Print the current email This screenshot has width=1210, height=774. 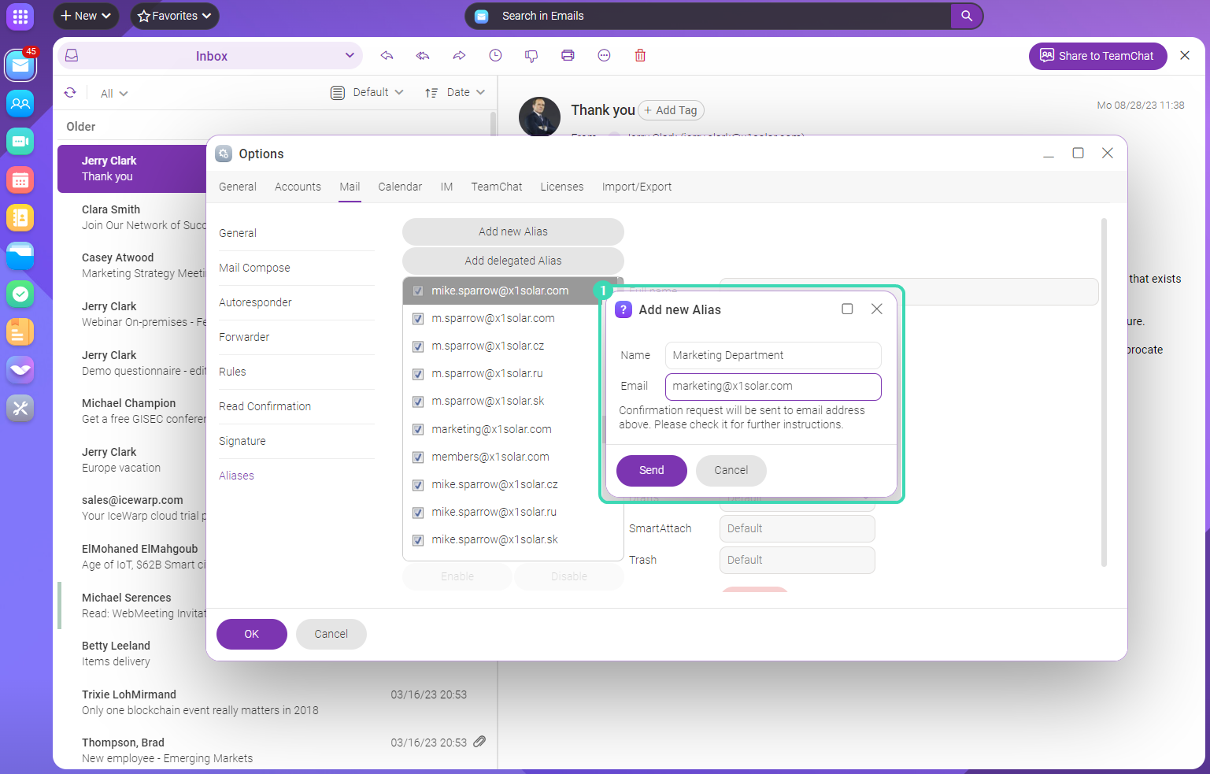[568, 55]
